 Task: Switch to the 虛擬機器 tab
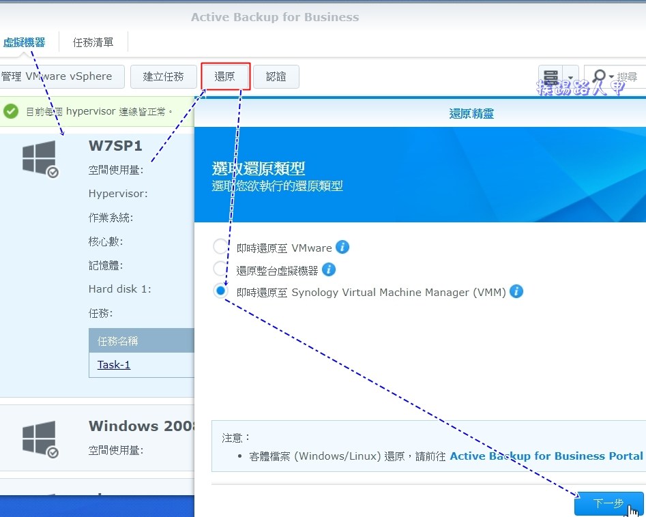click(x=25, y=42)
